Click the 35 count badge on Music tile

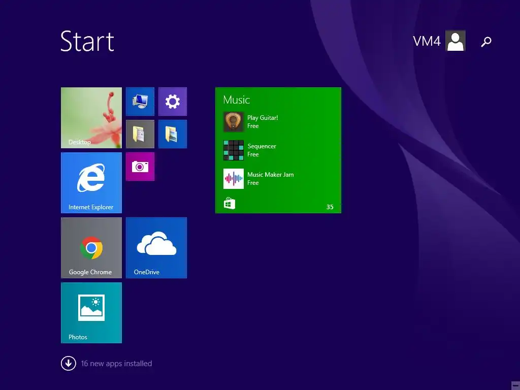coord(330,207)
